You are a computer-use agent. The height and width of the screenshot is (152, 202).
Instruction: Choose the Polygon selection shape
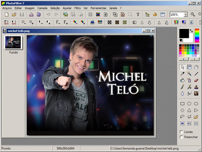(189, 117)
